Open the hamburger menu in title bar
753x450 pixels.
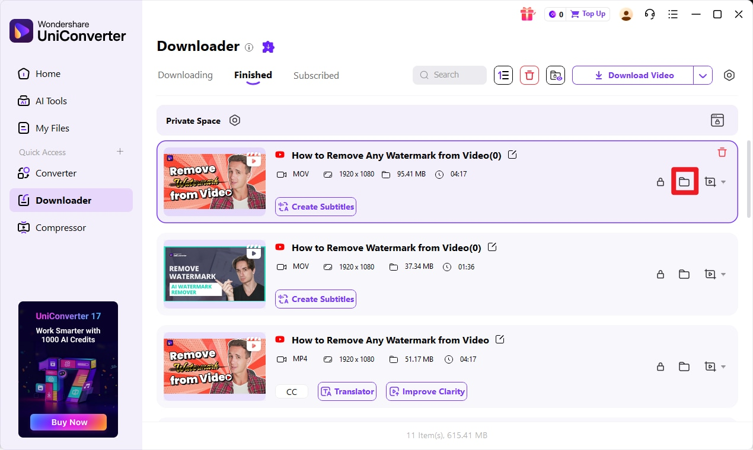tap(673, 14)
